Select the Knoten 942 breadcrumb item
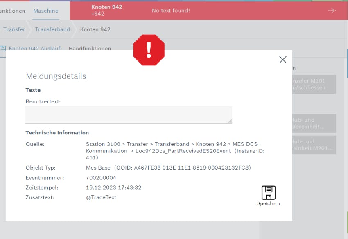Screen dimensions: 348x239 tap(95, 29)
